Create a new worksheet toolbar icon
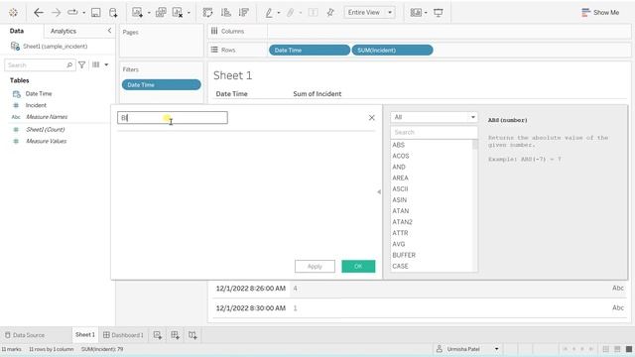Image resolution: width=635 pixels, height=357 pixels. click(137, 13)
